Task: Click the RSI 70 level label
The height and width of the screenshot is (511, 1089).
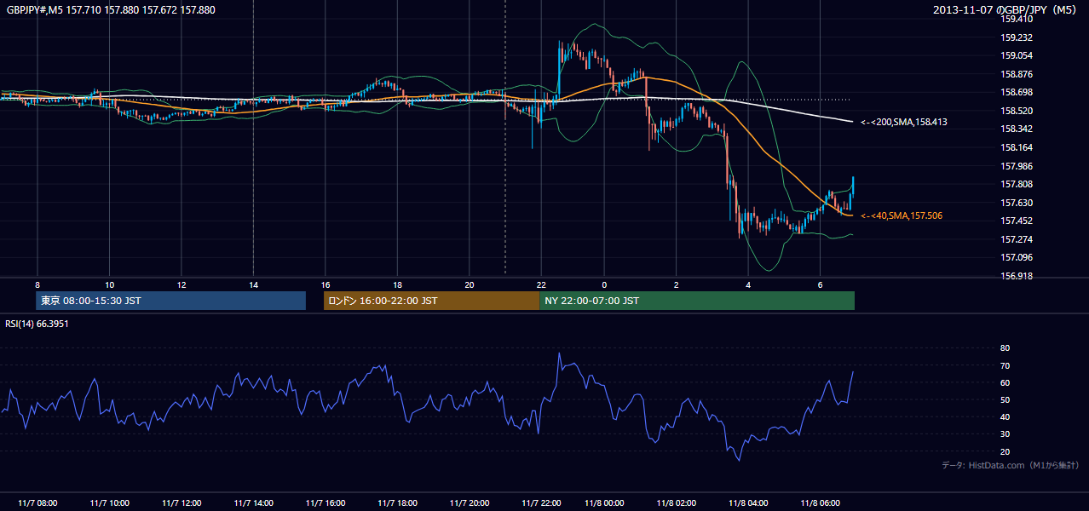Action: click(x=1005, y=365)
